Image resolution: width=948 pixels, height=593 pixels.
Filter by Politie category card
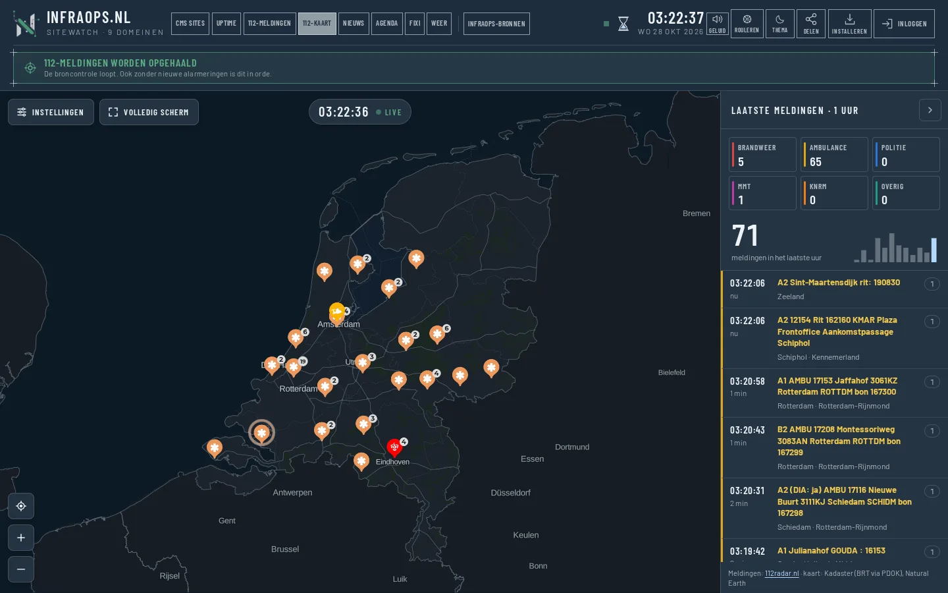pos(906,155)
